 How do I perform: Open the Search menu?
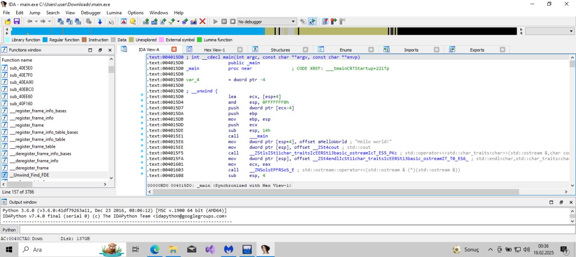[53, 13]
